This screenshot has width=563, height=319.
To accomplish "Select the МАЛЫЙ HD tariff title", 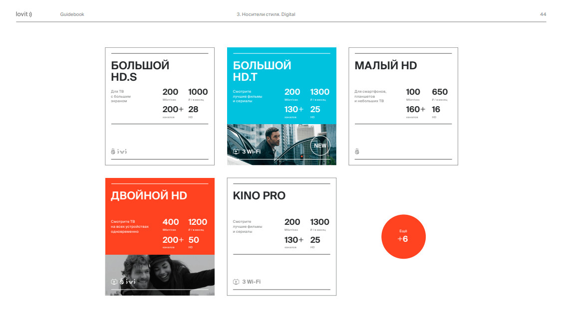I will click(x=386, y=66).
